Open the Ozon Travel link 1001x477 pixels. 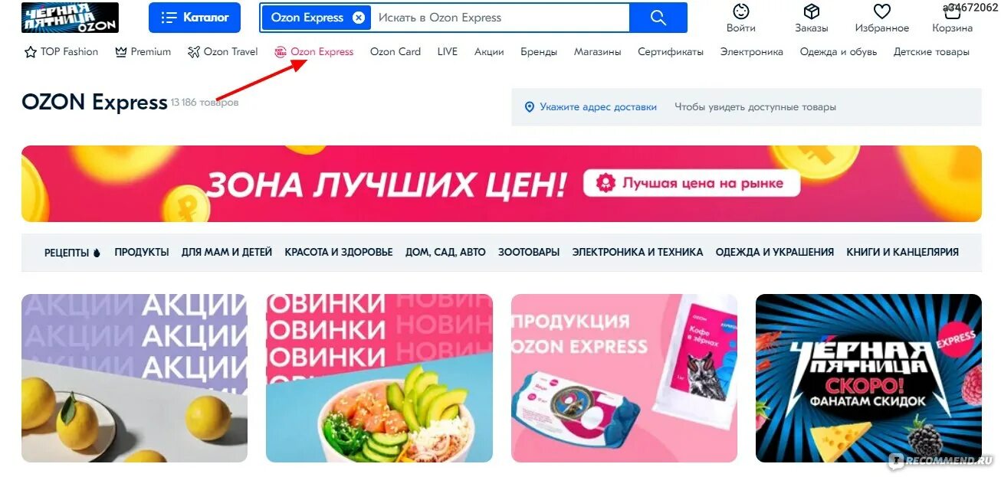[x=223, y=52]
